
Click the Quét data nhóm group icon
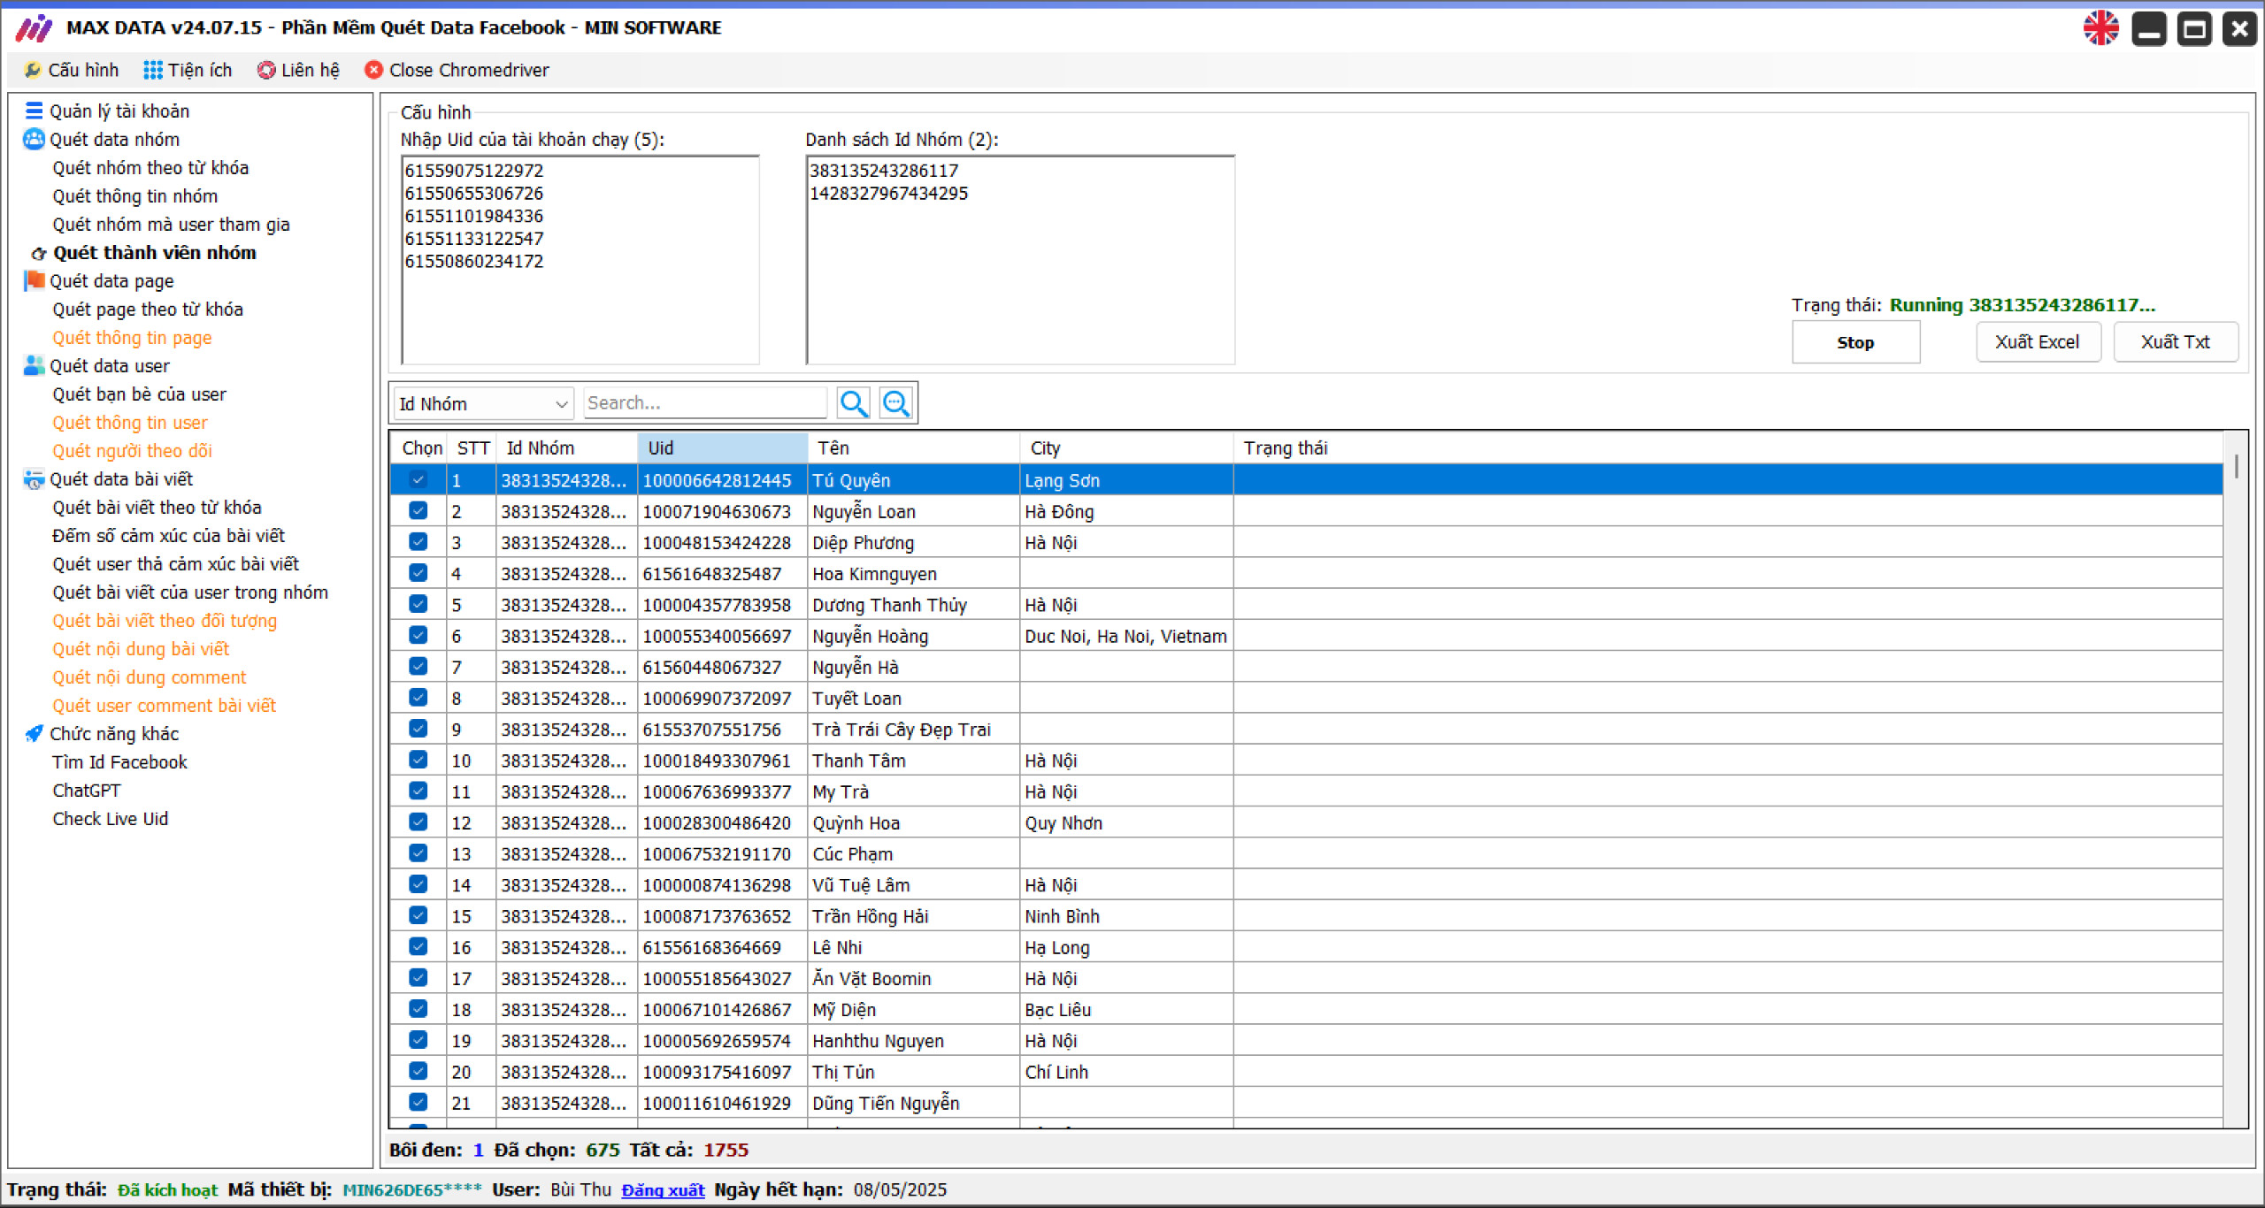(34, 139)
